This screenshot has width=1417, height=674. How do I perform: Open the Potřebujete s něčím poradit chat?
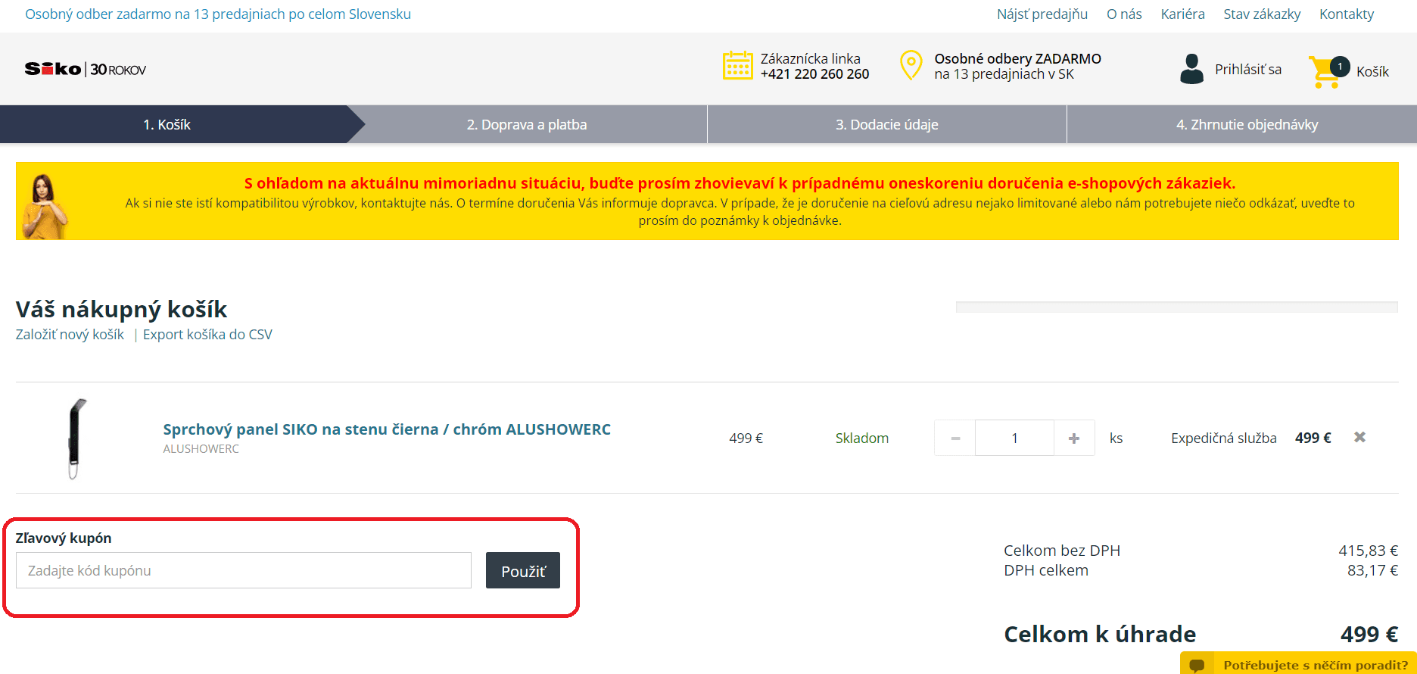click(1298, 663)
